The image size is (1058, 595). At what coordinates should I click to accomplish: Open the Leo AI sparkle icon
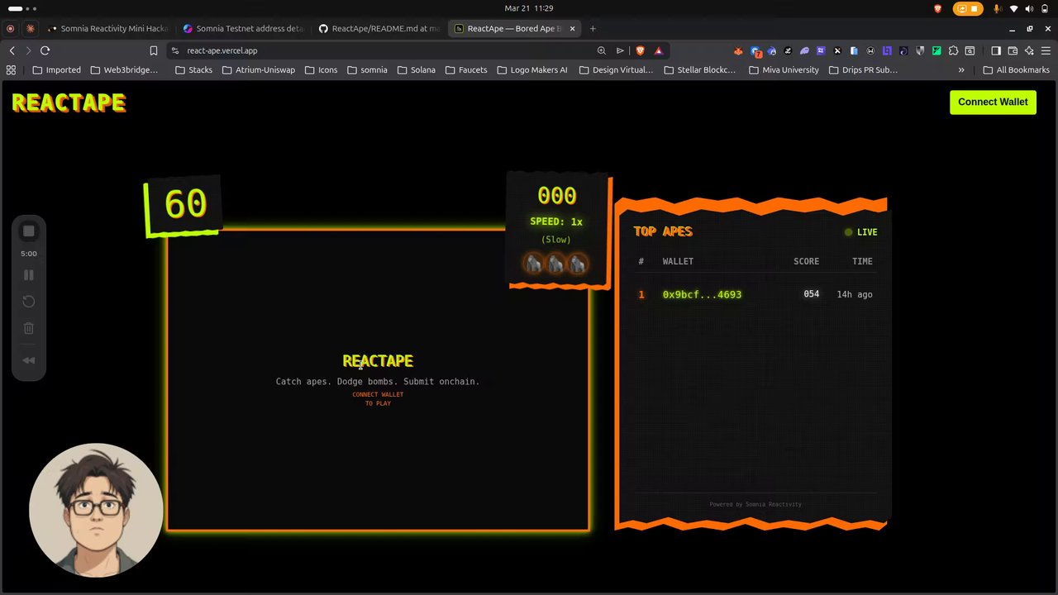tap(1029, 50)
